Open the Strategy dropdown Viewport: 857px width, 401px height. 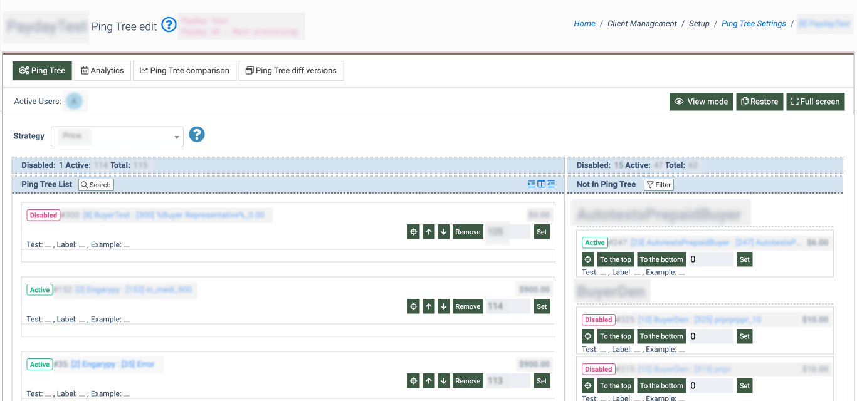pyautogui.click(x=117, y=136)
